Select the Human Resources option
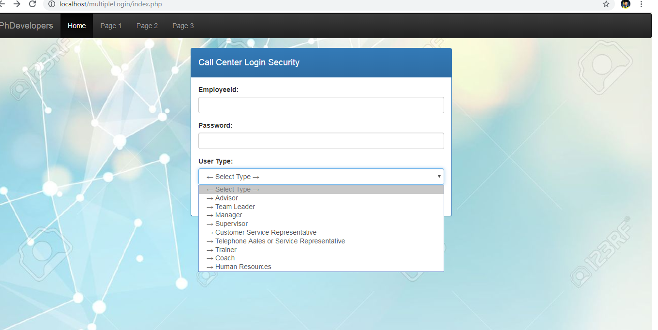Viewport: 658px width, 330px height. (x=242, y=267)
